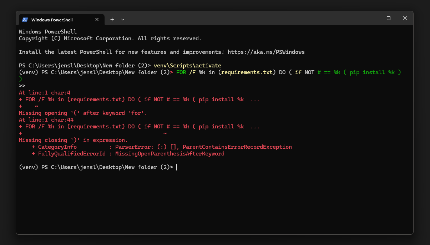
Task: Click the cursor at the bottom prompt
Action: (x=177, y=167)
